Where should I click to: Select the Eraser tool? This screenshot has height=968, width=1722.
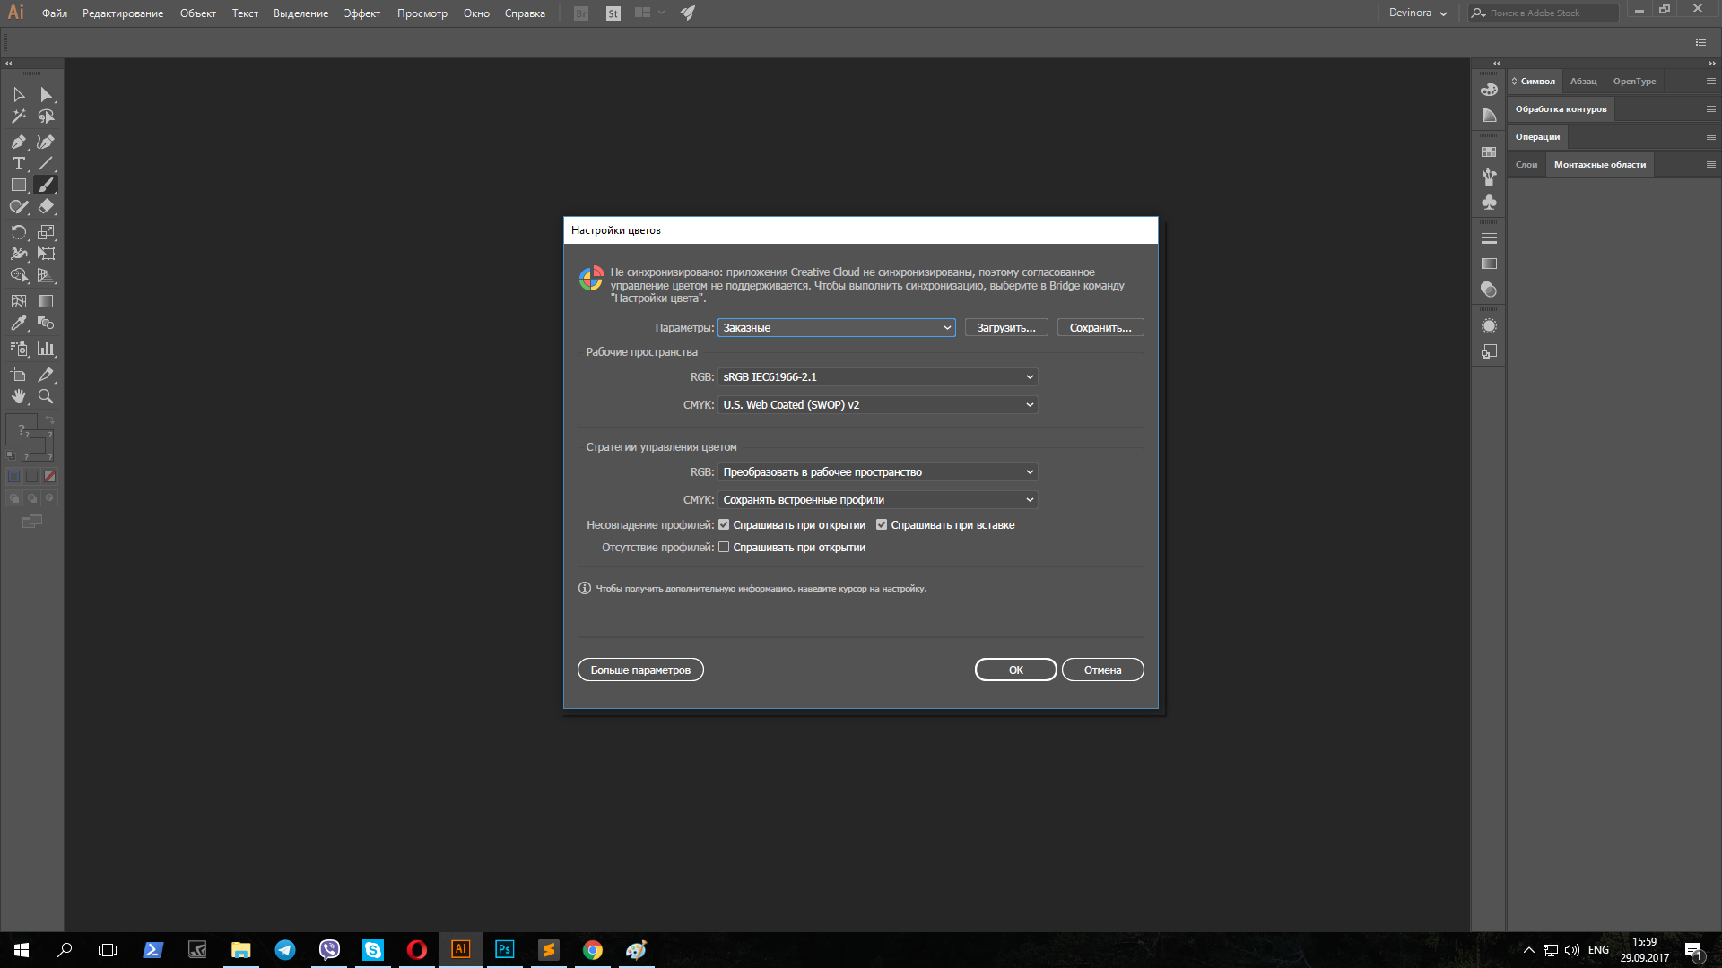pyautogui.click(x=46, y=206)
